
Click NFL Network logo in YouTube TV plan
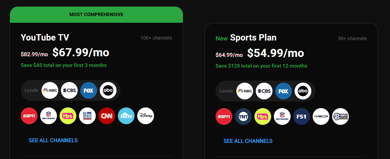pyautogui.click(x=49, y=116)
